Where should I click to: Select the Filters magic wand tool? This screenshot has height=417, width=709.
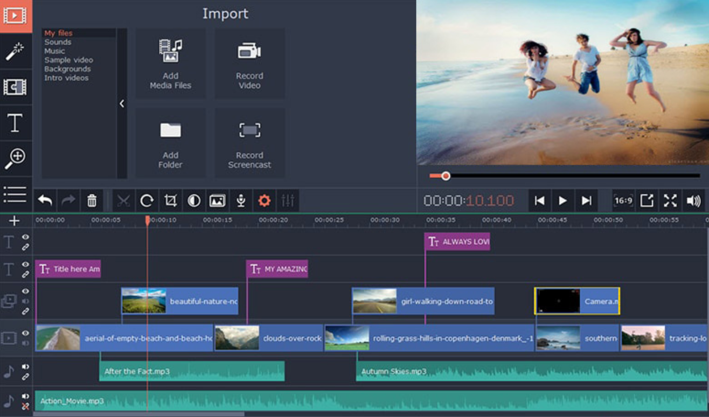pyautogui.click(x=16, y=51)
